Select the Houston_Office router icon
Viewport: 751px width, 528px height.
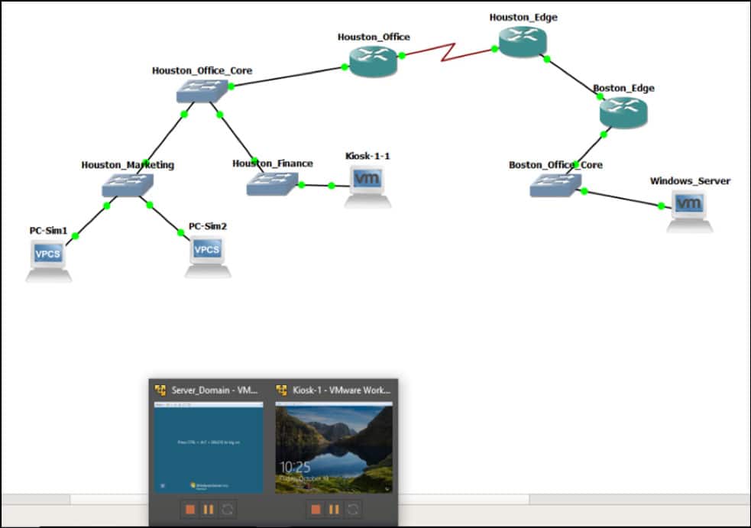[373, 60]
